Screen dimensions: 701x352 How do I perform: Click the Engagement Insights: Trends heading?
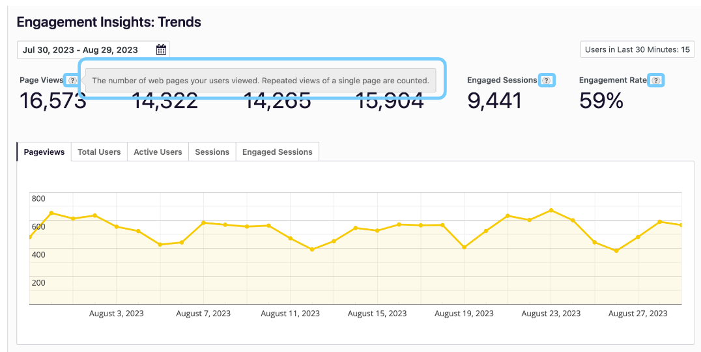coord(109,22)
